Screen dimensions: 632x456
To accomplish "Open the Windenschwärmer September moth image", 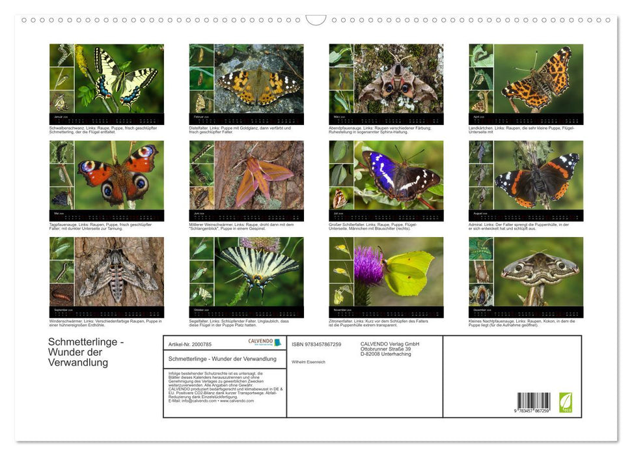I will coord(119,272).
